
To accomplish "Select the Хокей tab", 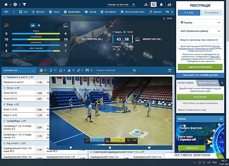I will 90,12.
